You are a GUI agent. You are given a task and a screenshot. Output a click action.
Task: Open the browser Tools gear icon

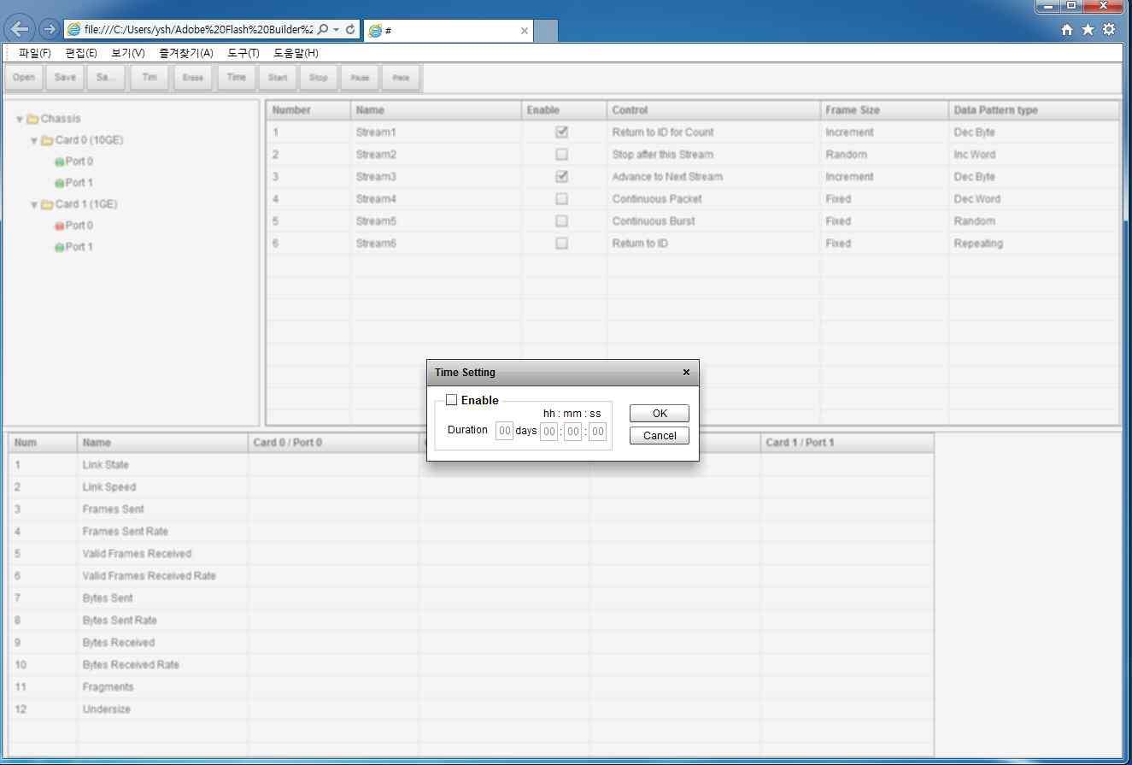pos(1109,30)
